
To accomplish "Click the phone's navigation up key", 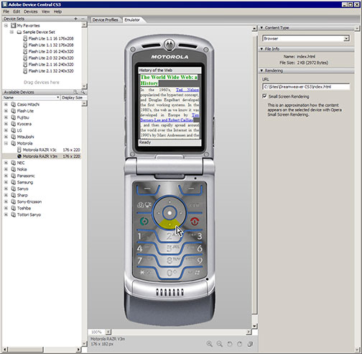I will 170,201.
